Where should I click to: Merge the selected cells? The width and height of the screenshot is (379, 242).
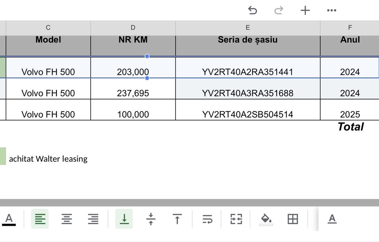pos(236,219)
